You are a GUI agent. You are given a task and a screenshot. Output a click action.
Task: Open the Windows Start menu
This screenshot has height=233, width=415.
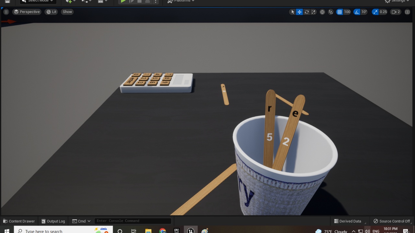(x=7, y=231)
